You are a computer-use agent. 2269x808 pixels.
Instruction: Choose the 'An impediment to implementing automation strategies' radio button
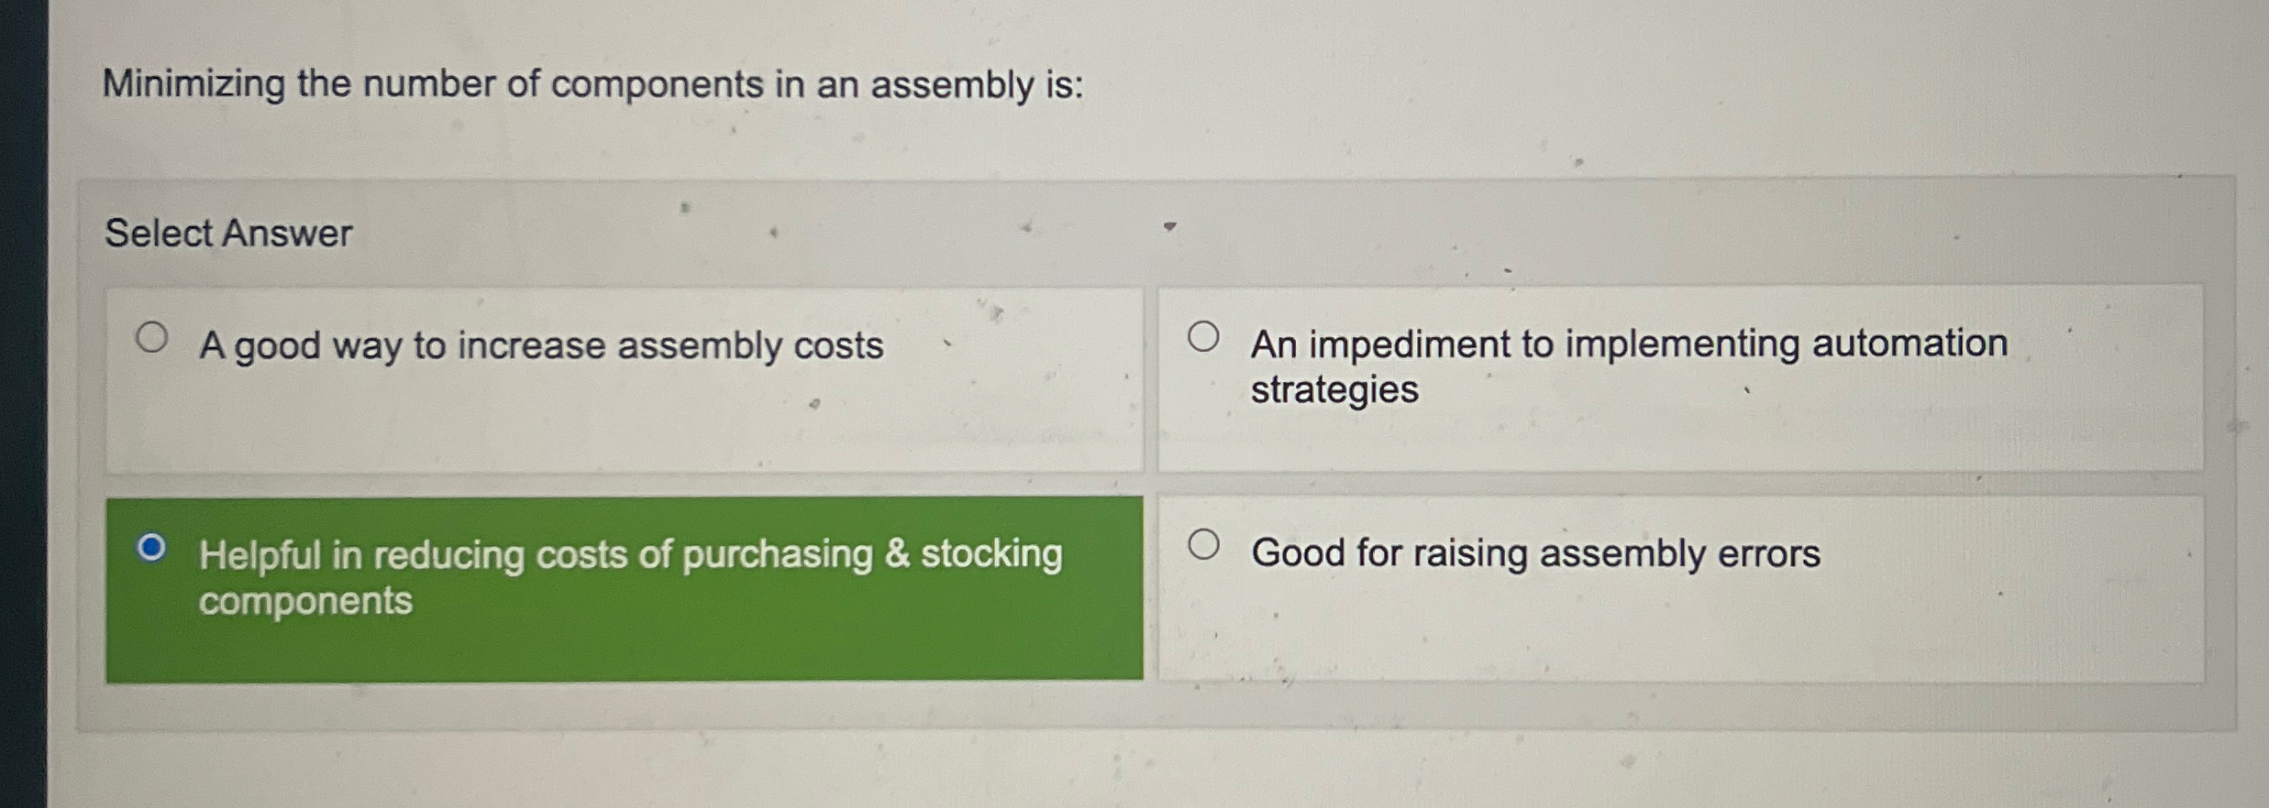[1203, 336]
